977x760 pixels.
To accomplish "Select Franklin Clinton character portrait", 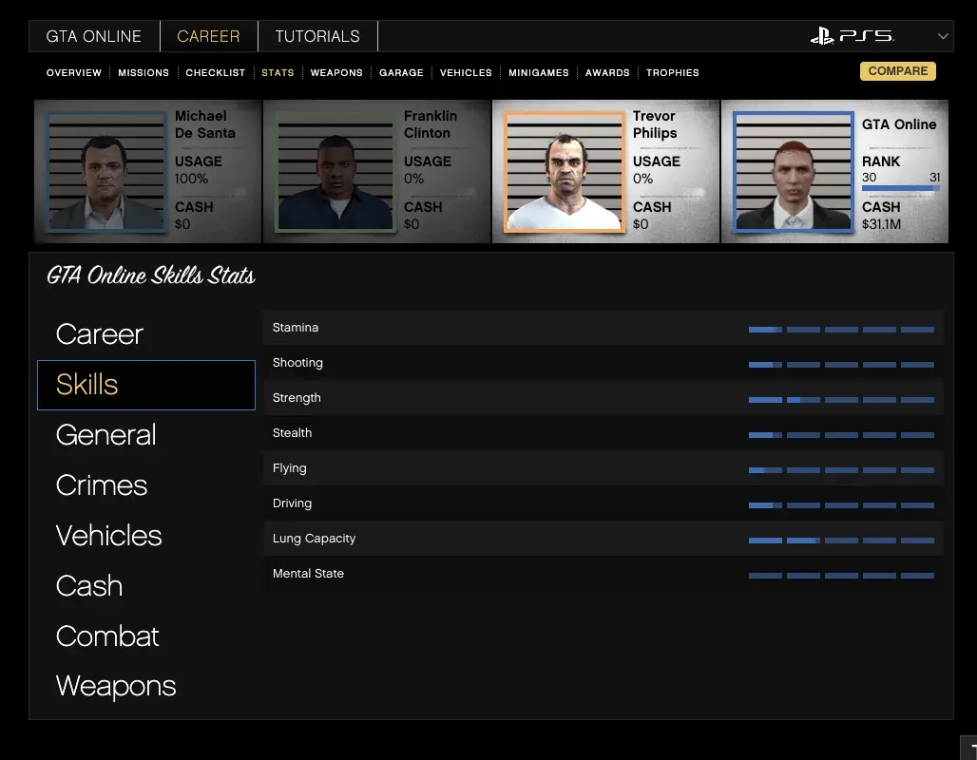I will click(x=335, y=172).
